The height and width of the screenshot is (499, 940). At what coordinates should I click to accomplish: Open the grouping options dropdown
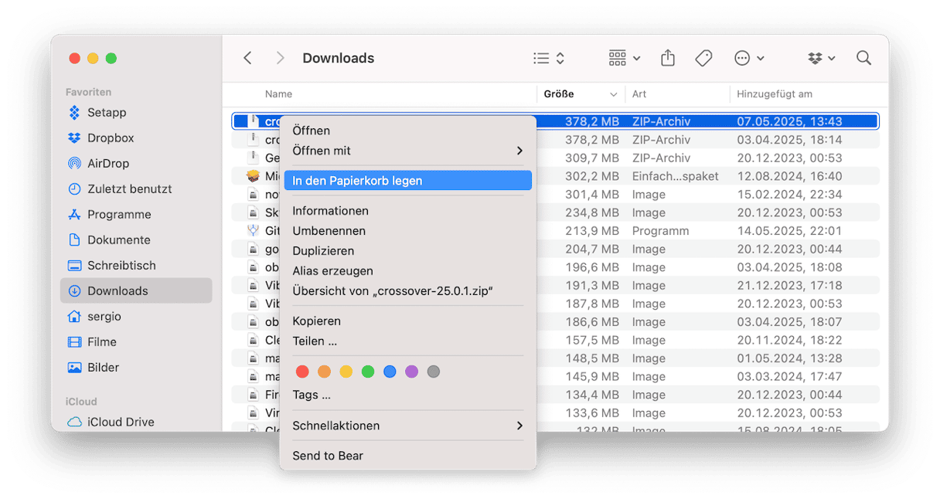pos(625,58)
